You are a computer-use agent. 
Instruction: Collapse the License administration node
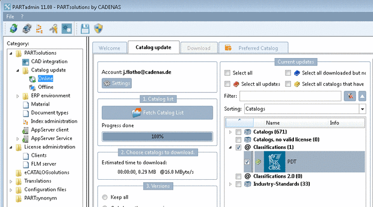point(11,147)
